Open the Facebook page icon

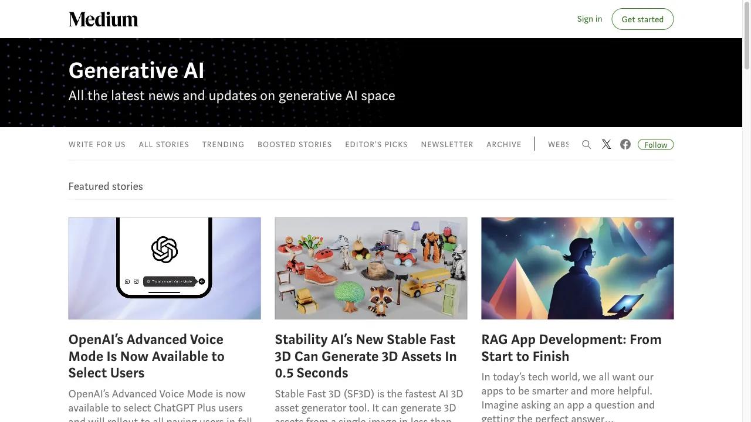(x=625, y=144)
